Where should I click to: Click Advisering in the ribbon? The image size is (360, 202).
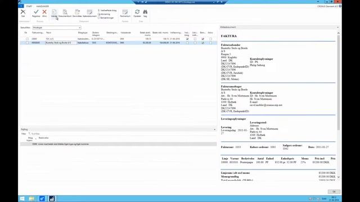tap(104, 14)
